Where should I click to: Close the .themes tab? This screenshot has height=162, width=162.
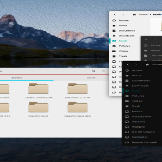(x=48, y=78)
